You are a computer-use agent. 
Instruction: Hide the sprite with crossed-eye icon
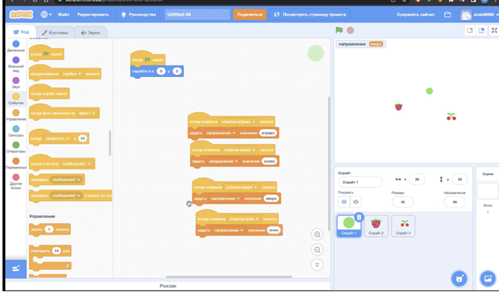pyautogui.click(x=356, y=202)
